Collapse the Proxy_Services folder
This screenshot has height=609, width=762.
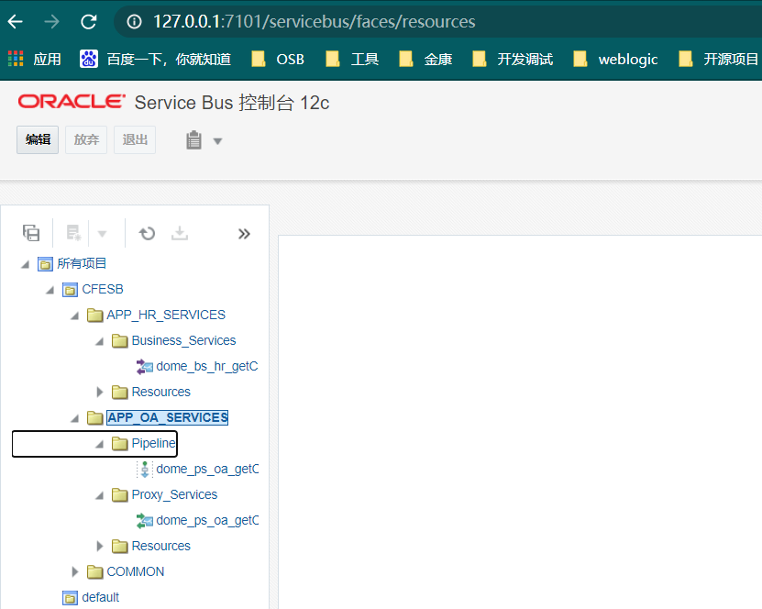(x=100, y=496)
